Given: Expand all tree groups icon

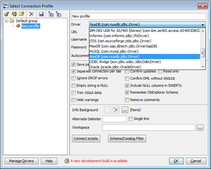Looking at the screenshot, I should [x=51, y=14].
